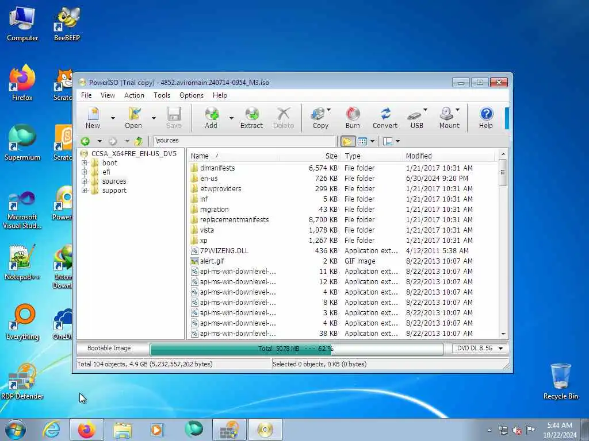The image size is (589, 441).
Task: Open Firefox from the taskbar
Action: point(87,430)
